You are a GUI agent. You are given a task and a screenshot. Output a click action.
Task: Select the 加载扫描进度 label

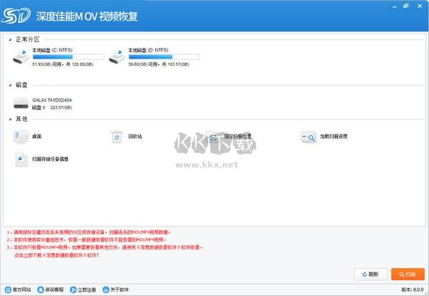click(x=334, y=137)
